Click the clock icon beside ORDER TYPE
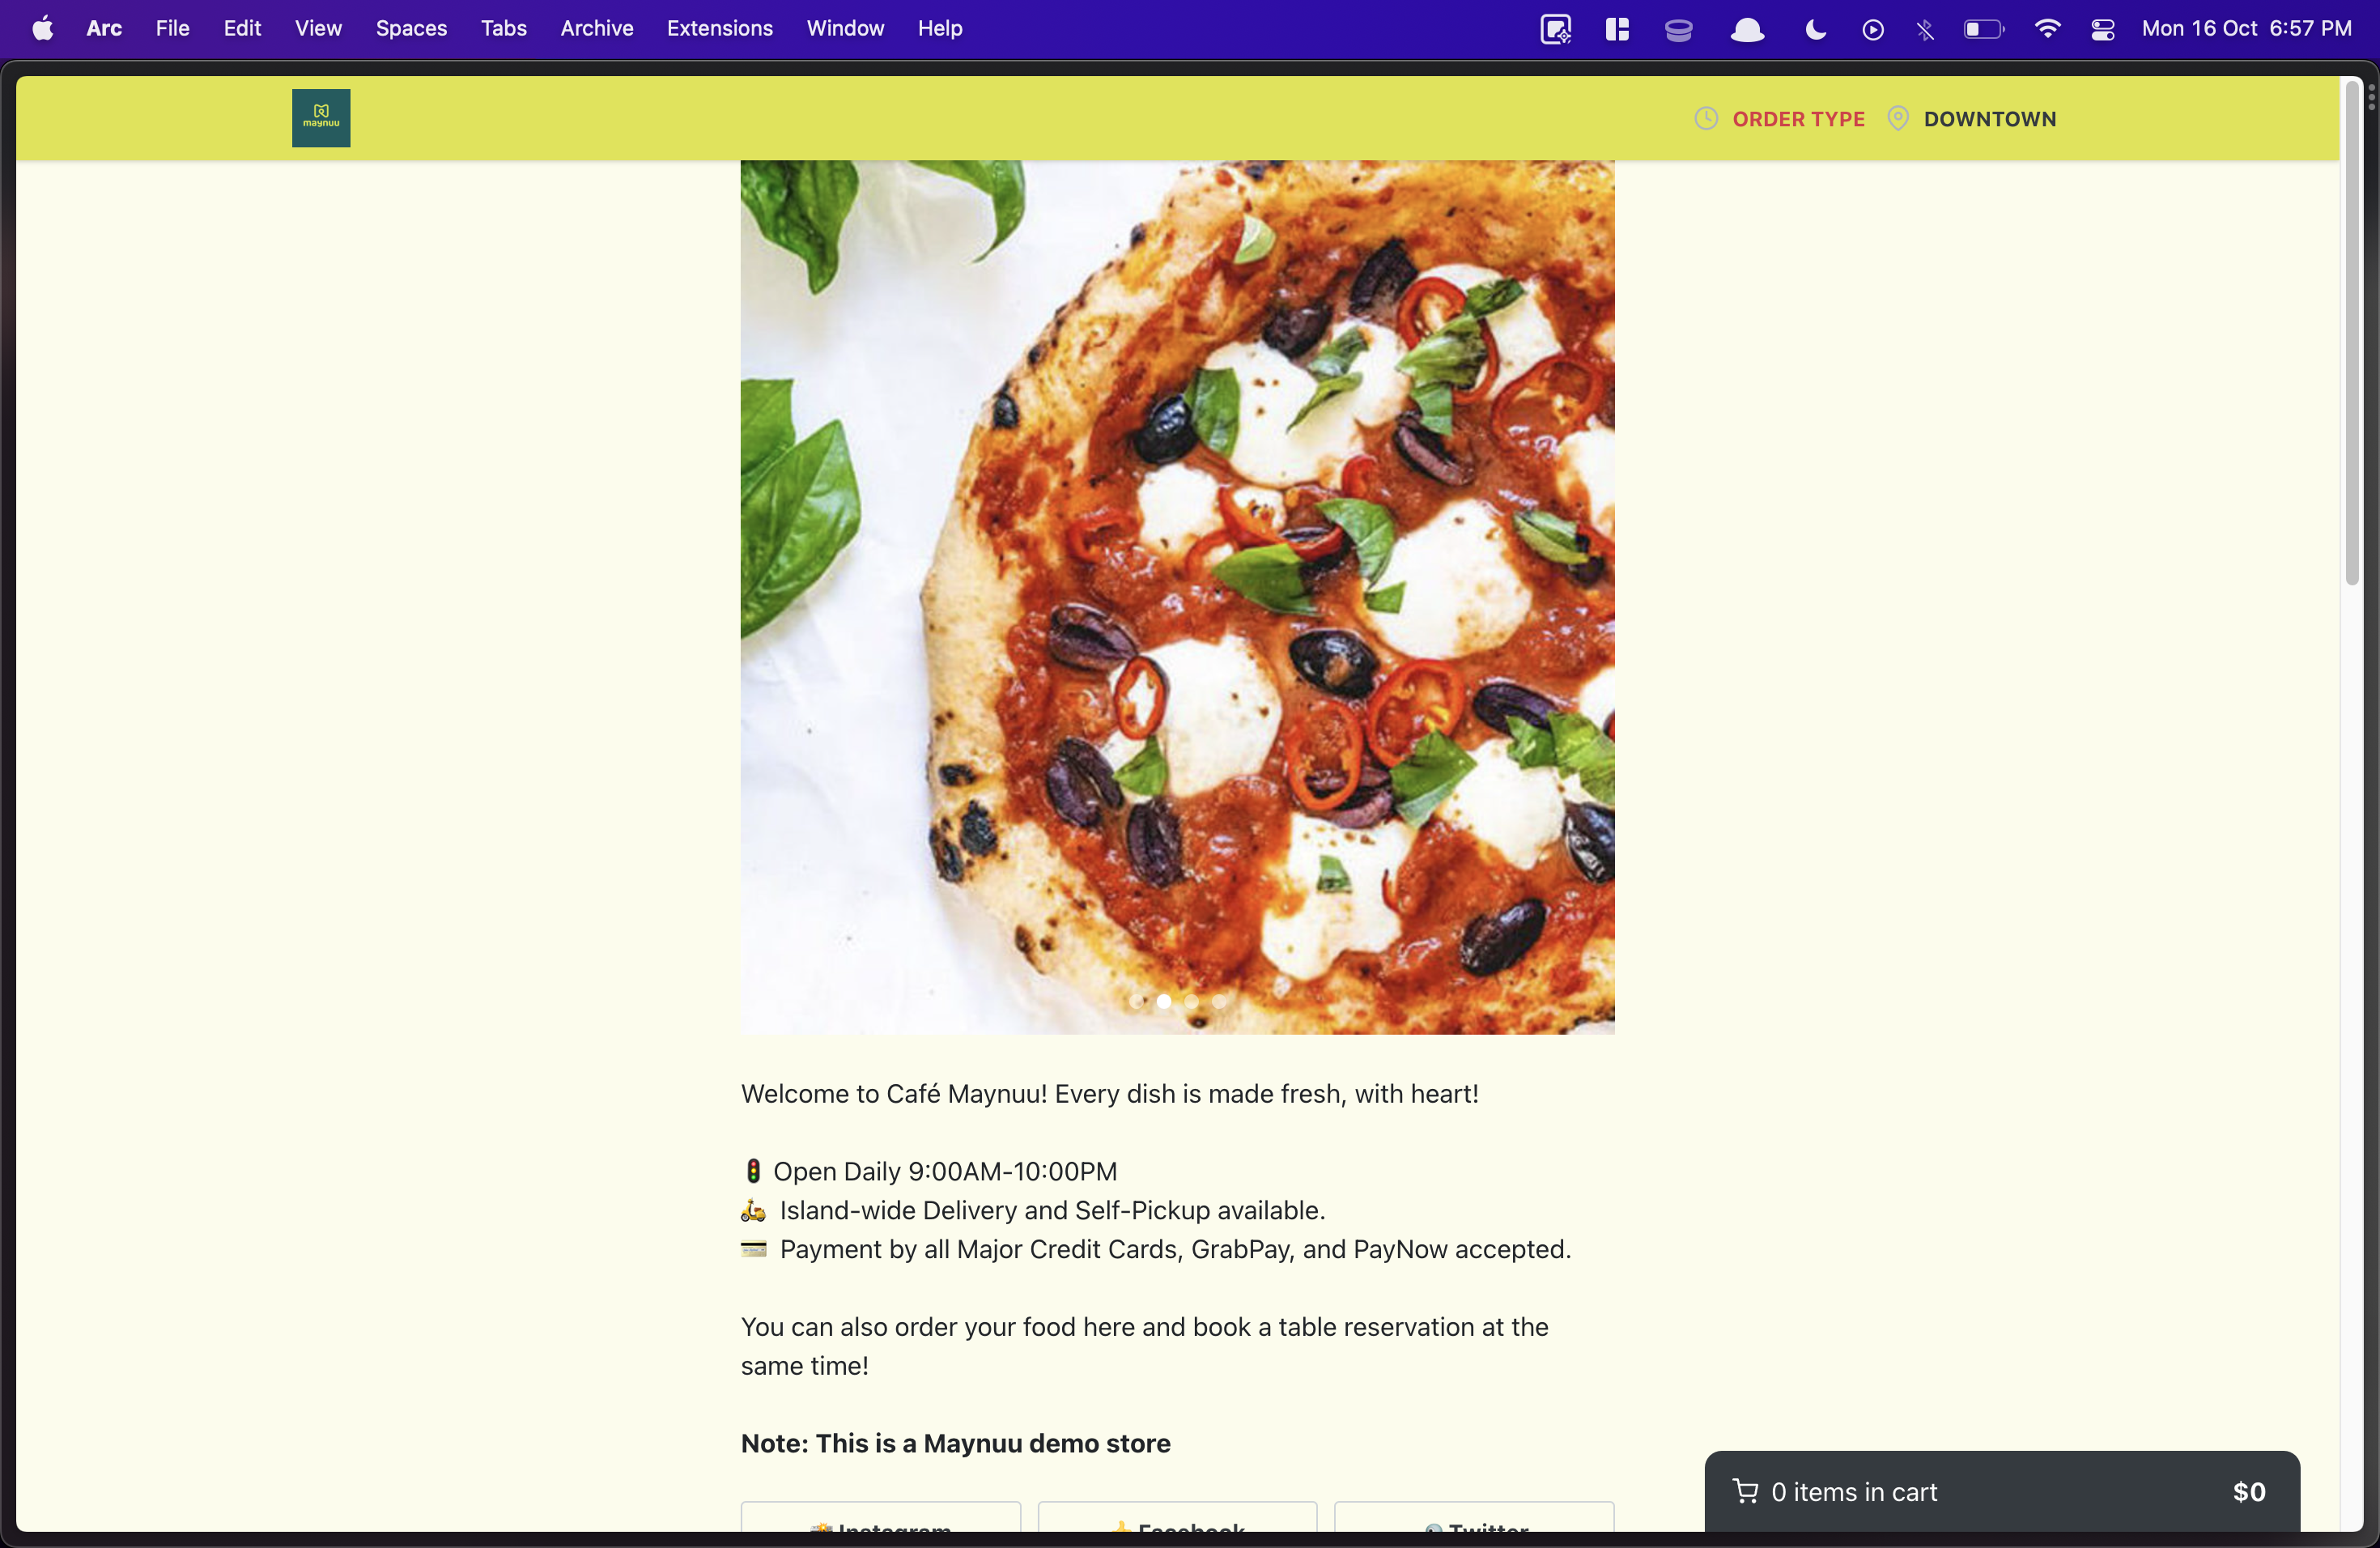Screen dimensions: 2380x1548 point(1706,119)
